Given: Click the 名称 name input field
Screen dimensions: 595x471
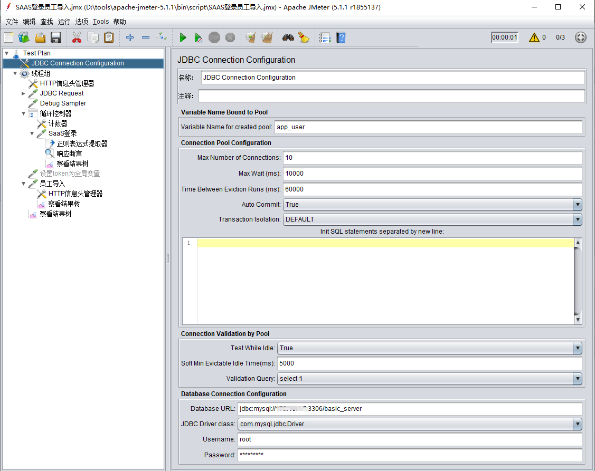Looking at the screenshot, I should (393, 78).
